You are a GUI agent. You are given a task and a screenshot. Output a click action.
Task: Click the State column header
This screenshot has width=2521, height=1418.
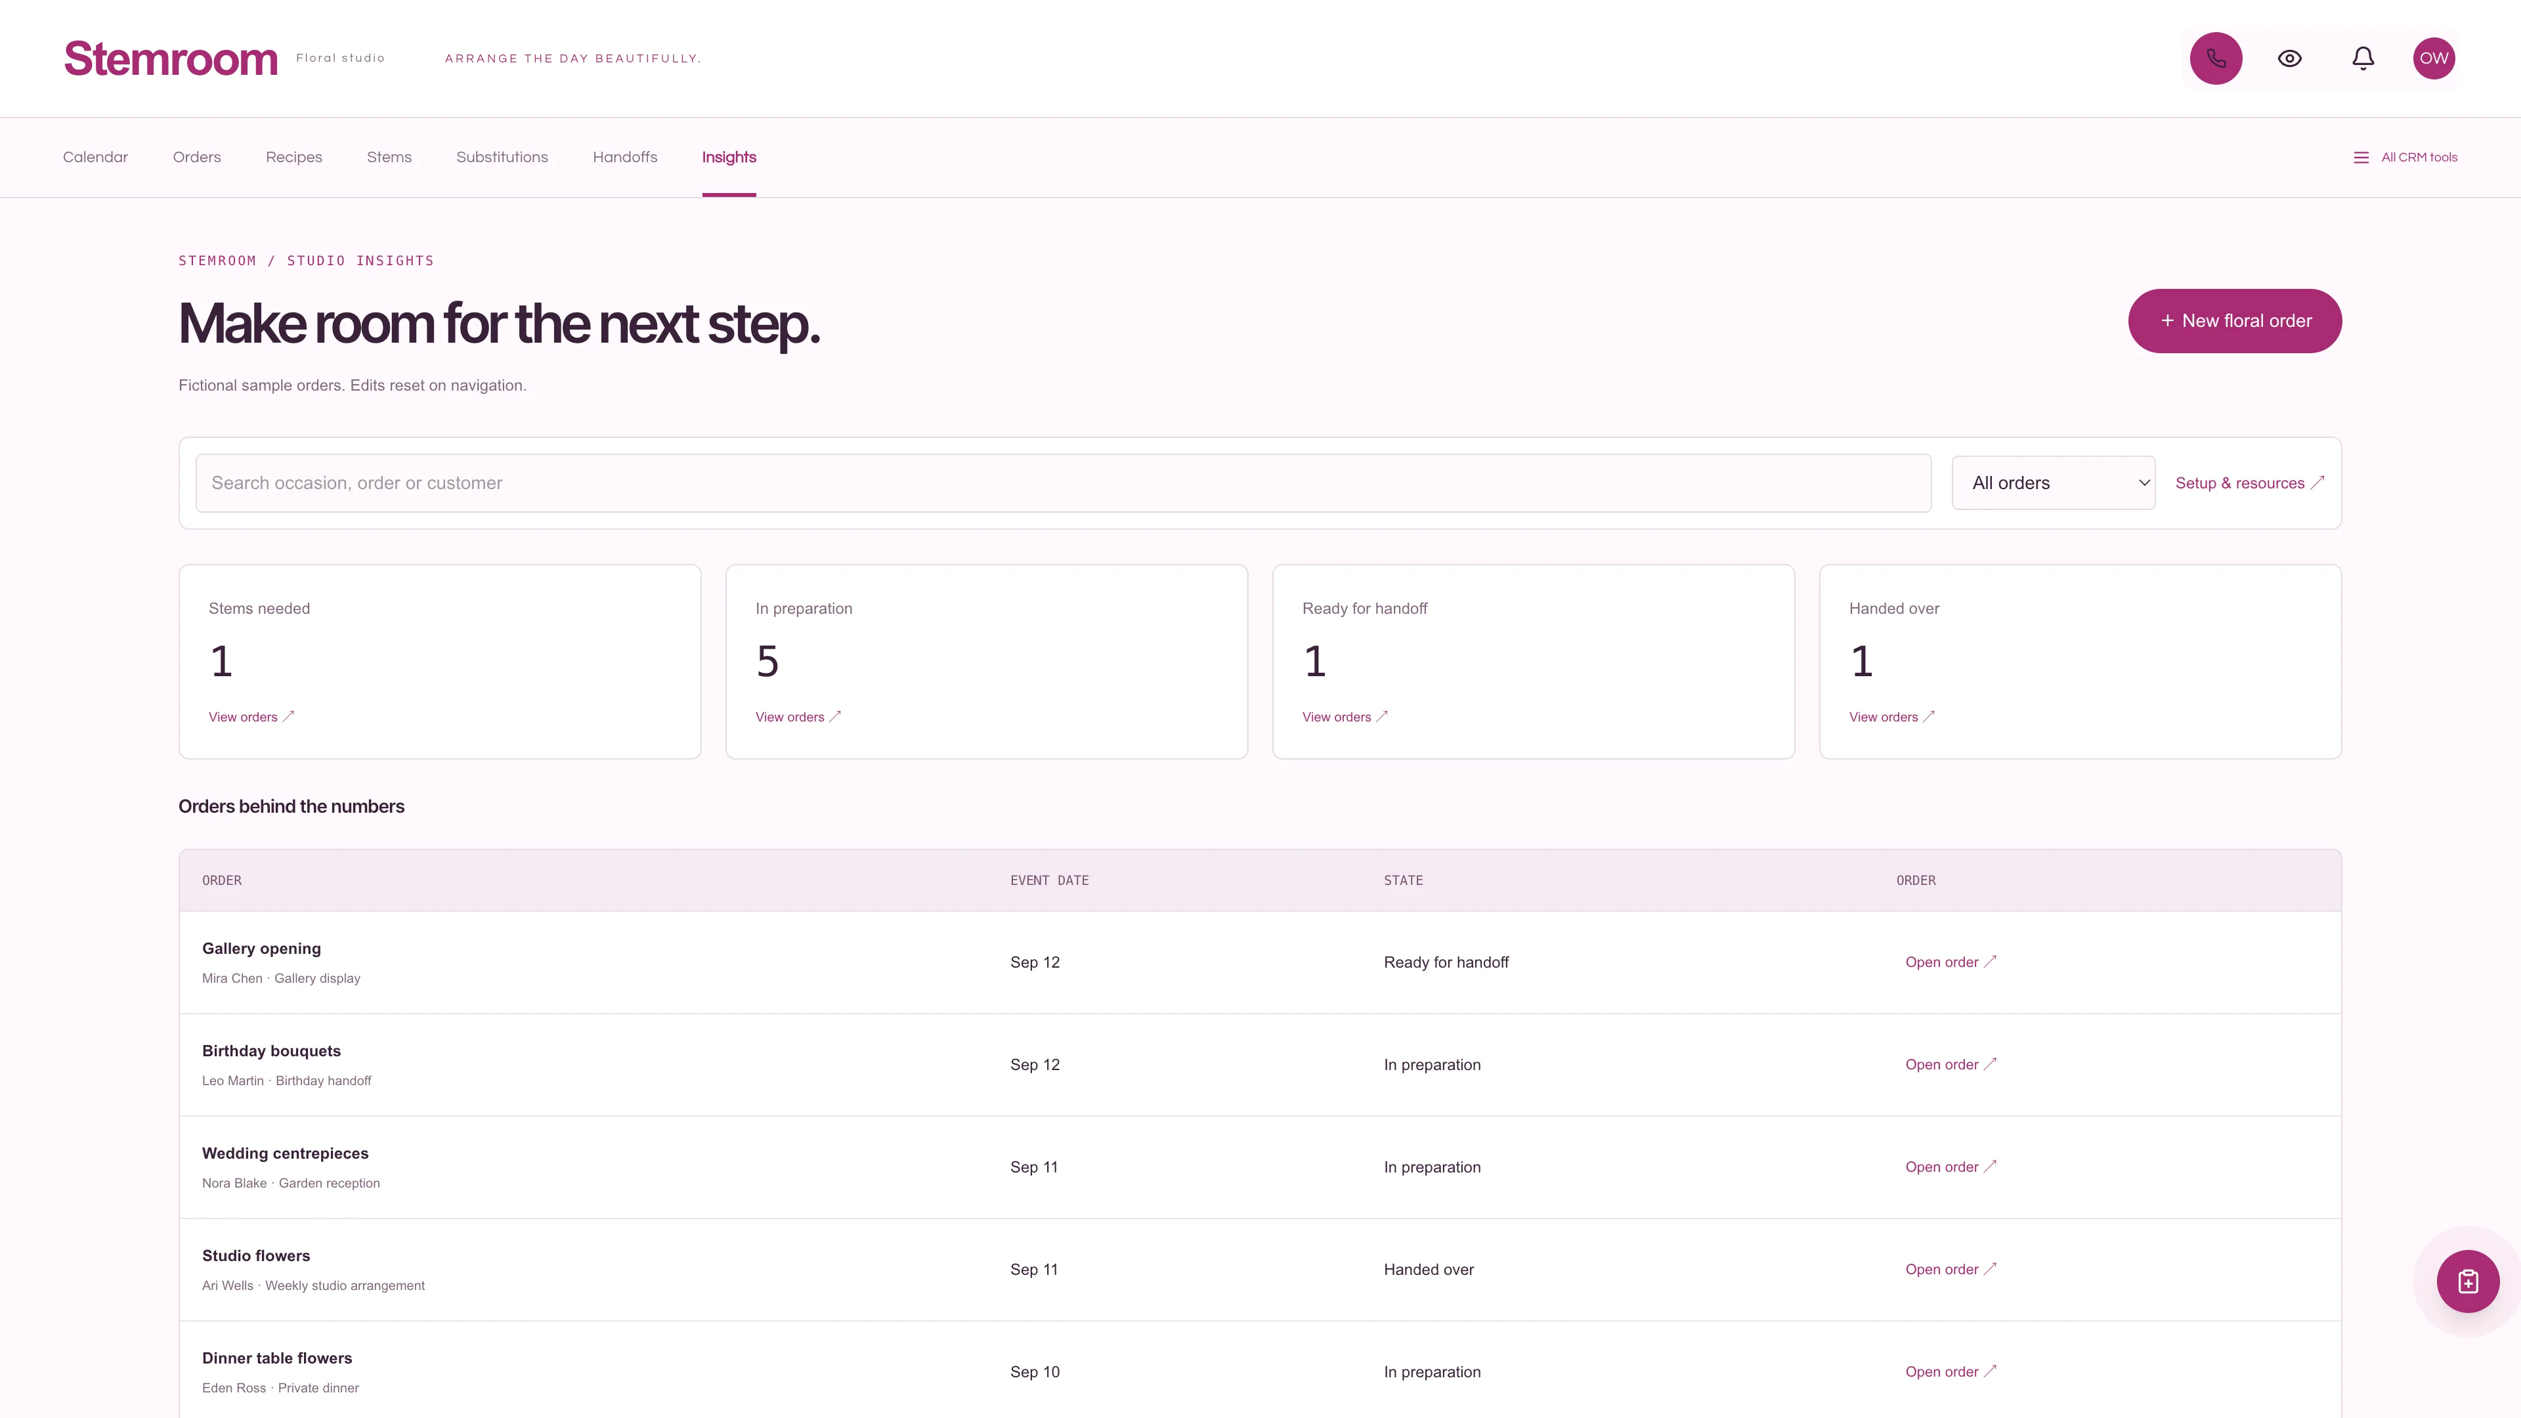click(1402, 881)
